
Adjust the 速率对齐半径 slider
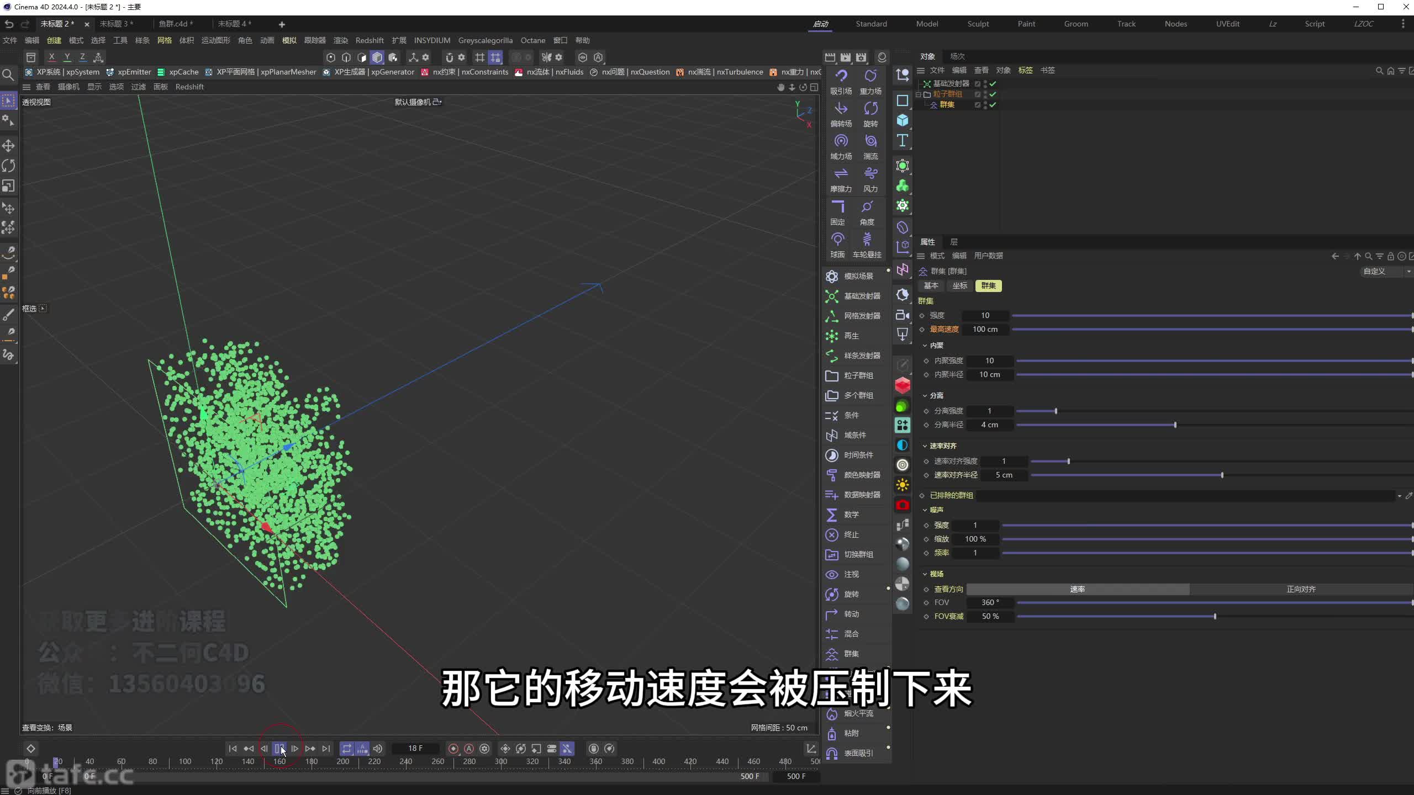pos(1222,475)
